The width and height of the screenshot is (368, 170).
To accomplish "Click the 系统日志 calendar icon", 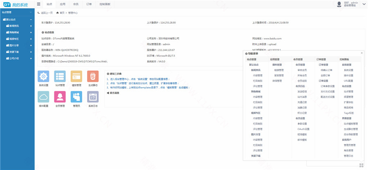I will pos(93,96).
